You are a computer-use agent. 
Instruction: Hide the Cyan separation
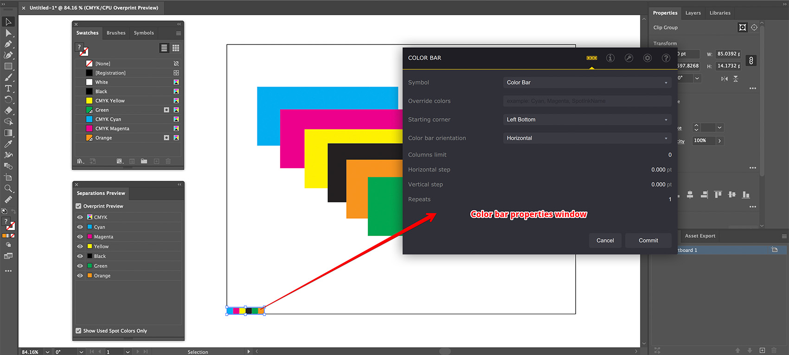[80, 227]
